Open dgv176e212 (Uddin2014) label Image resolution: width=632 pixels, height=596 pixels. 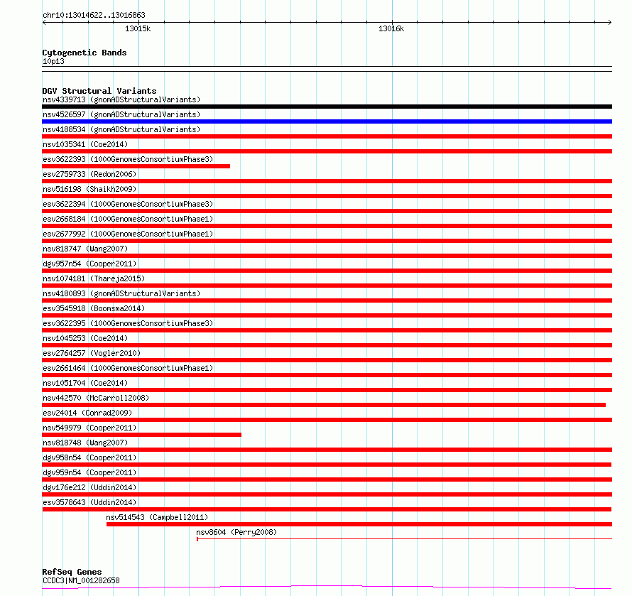click(x=89, y=487)
